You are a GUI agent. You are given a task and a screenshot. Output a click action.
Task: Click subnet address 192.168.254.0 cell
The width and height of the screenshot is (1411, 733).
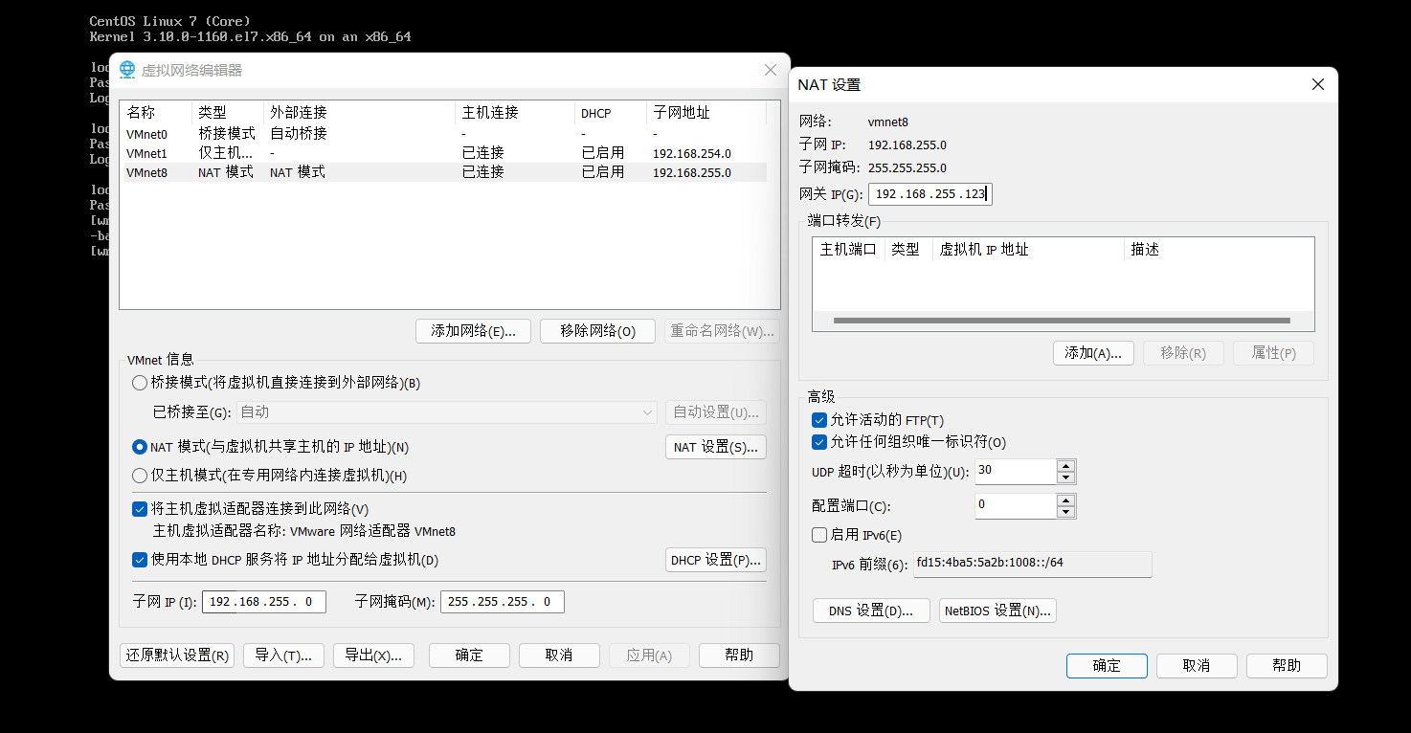tap(692, 153)
